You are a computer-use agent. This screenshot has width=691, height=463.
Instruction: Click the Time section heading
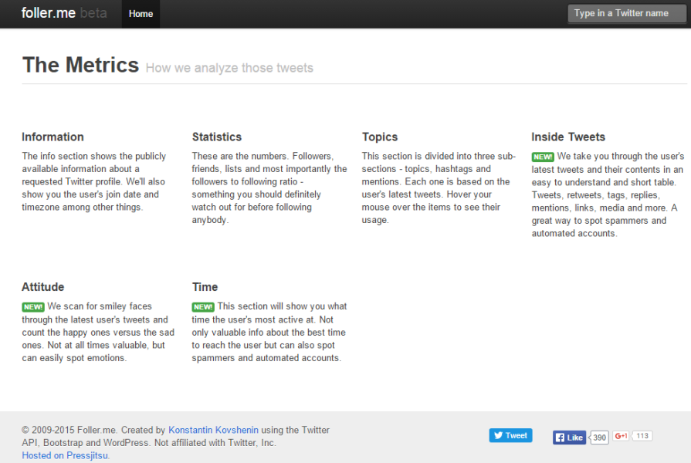pyautogui.click(x=205, y=287)
